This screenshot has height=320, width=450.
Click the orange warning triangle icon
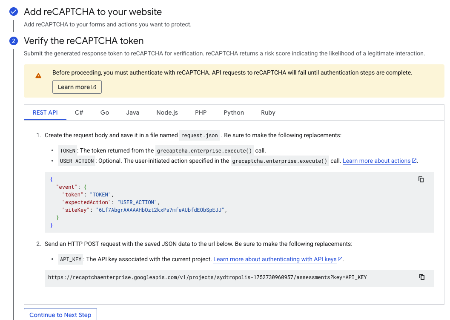38,76
